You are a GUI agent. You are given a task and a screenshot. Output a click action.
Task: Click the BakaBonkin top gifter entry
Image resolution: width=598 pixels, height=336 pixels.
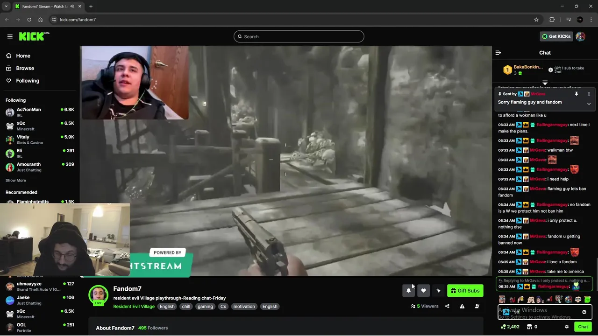[x=523, y=70]
